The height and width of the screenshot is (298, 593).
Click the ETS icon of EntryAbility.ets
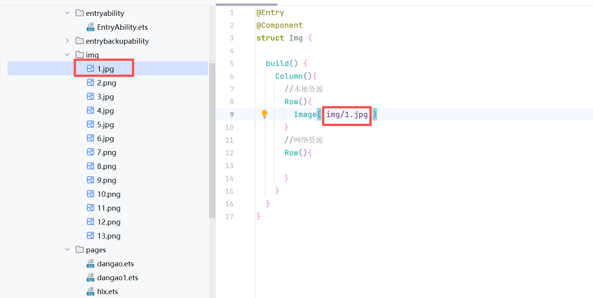[x=91, y=27]
